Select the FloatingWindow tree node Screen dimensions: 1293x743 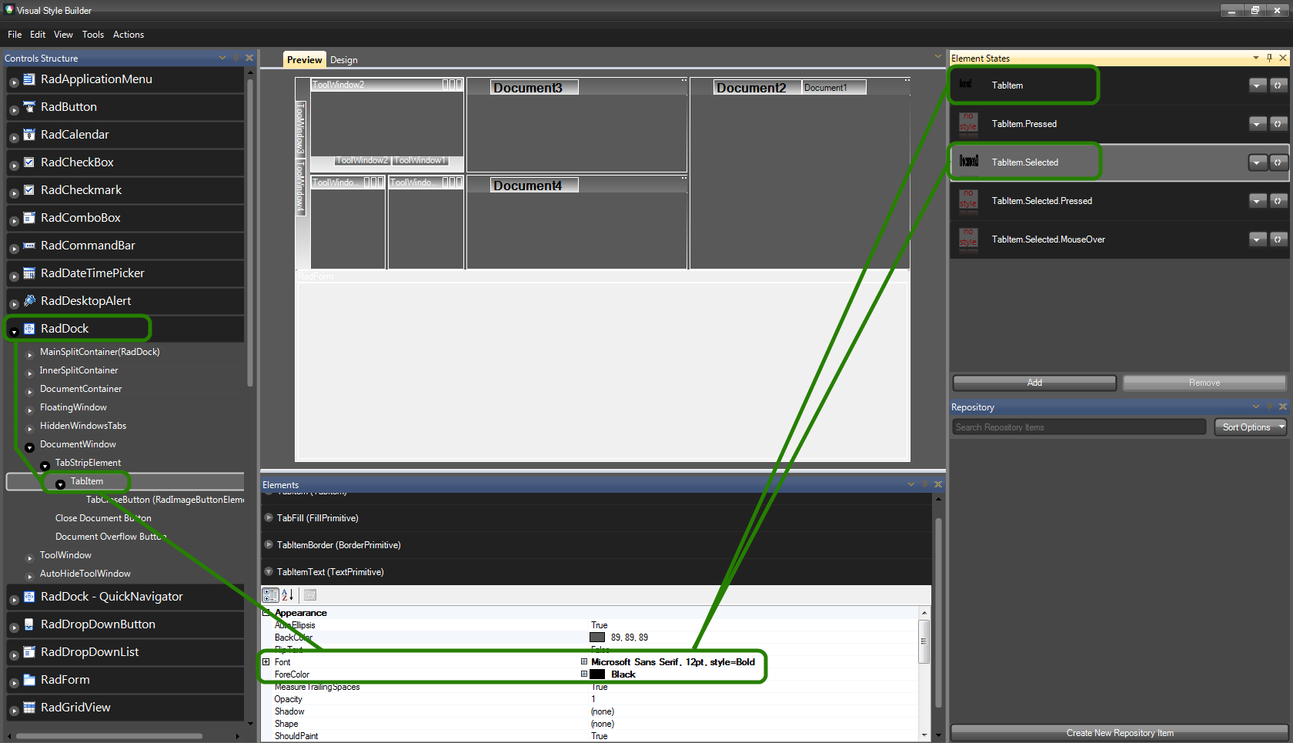(x=73, y=407)
